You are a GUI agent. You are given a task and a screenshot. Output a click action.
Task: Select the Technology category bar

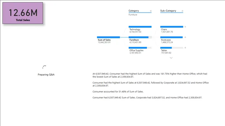coord(140,27)
